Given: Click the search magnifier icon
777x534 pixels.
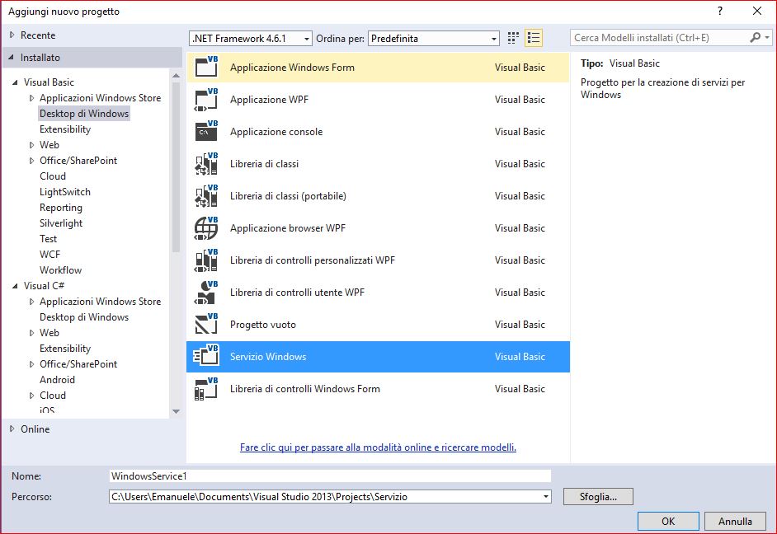Looking at the screenshot, I should [755, 38].
